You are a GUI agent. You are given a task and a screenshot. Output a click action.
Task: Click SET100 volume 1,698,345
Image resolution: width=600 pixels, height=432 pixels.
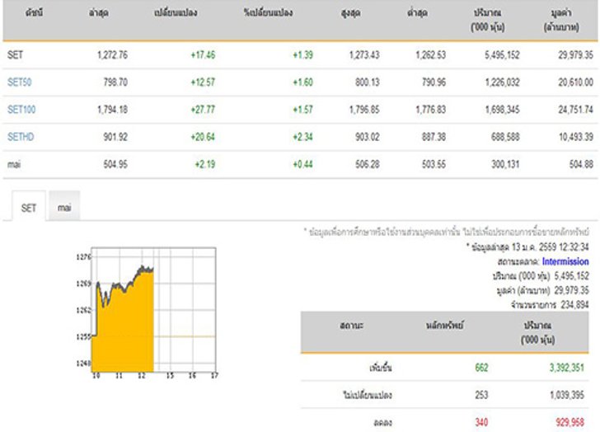(503, 110)
